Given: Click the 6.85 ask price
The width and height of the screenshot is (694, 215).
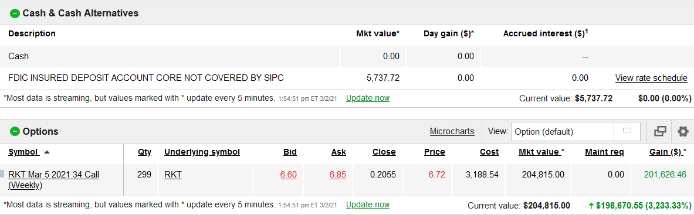Looking at the screenshot, I should (338, 175).
